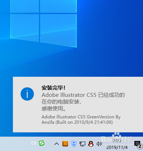Toggle the CH input language indicator
The height and width of the screenshot is (151, 143).
[34, 143]
